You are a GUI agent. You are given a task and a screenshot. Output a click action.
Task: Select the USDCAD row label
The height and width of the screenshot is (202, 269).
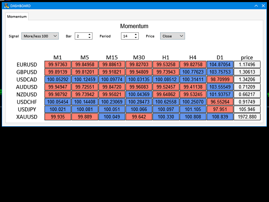(27, 80)
